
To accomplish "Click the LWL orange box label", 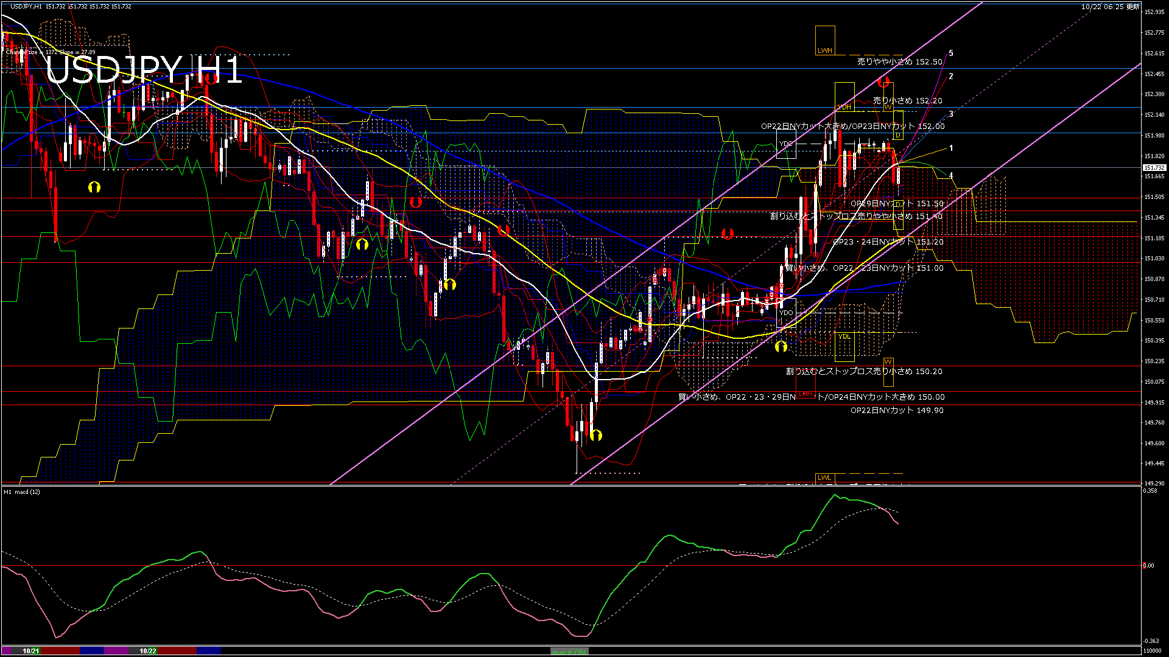I will (824, 478).
